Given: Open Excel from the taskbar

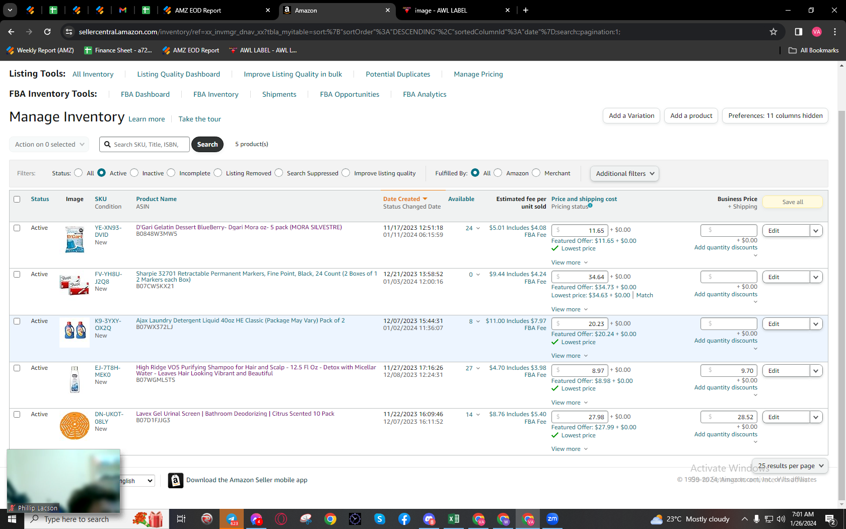Looking at the screenshot, I should click(x=454, y=519).
